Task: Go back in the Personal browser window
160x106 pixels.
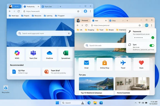Action: [x=78, y=25]
